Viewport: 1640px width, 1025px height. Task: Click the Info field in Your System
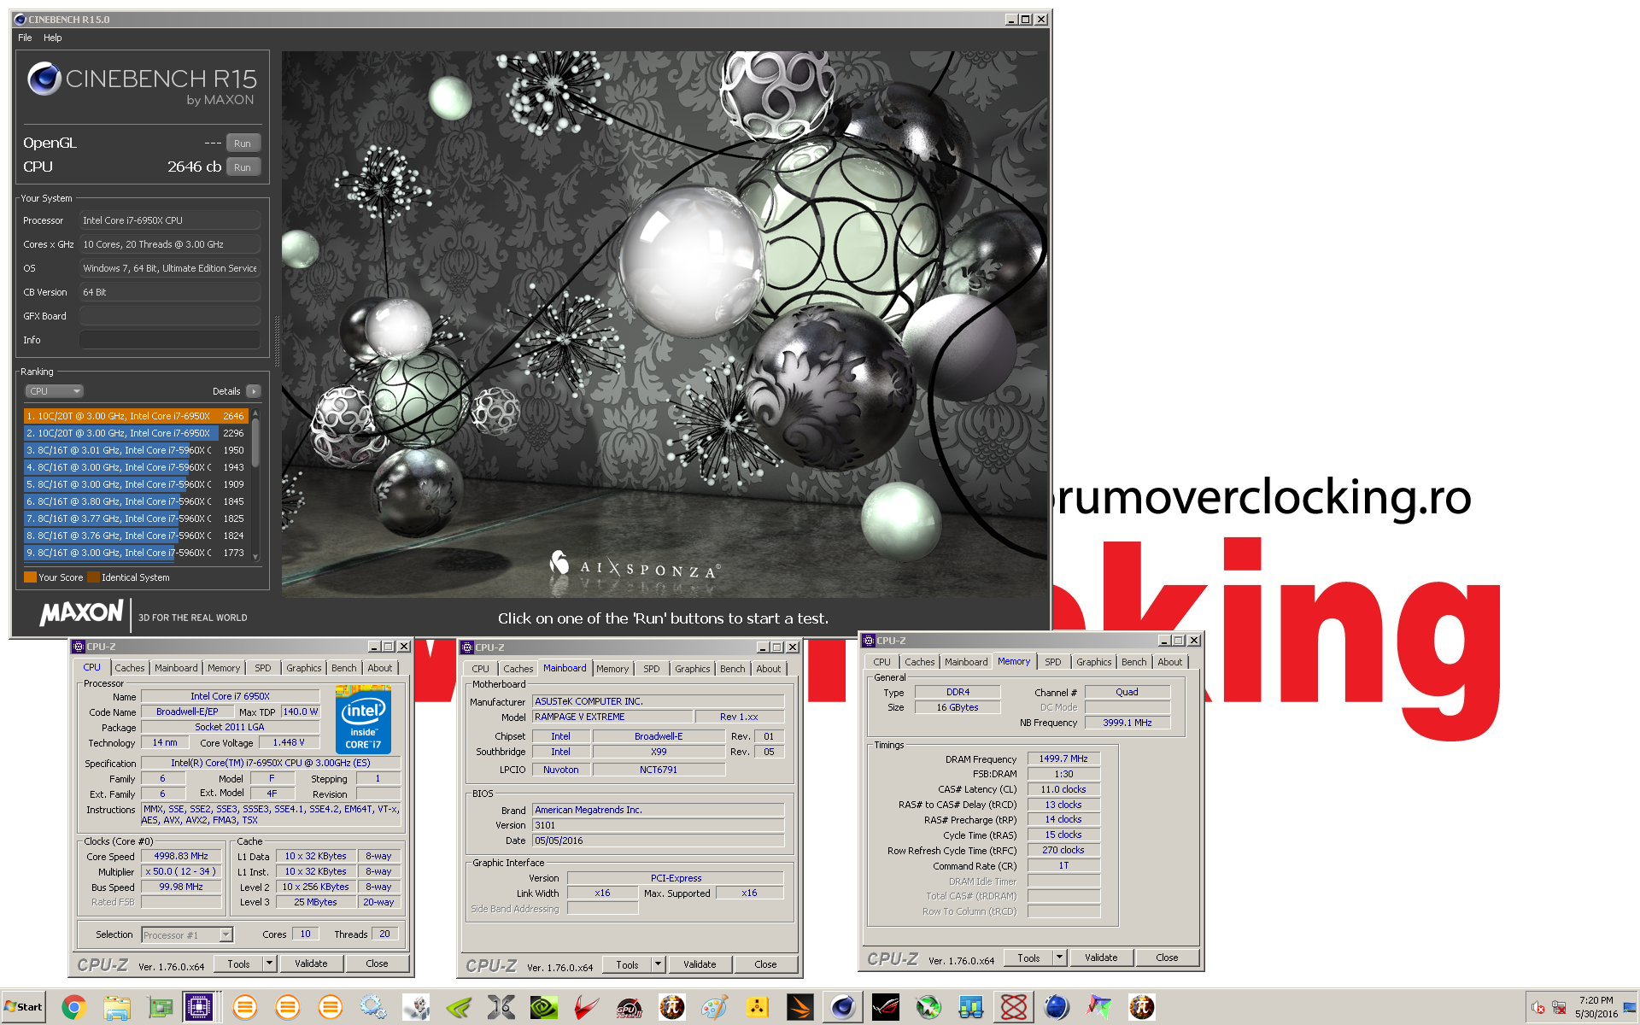(170, 340)
